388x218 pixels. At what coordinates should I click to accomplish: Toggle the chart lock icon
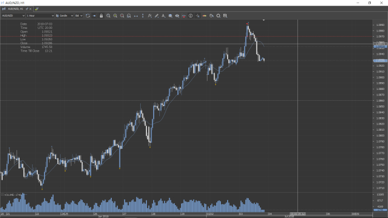tap(101, 15)
